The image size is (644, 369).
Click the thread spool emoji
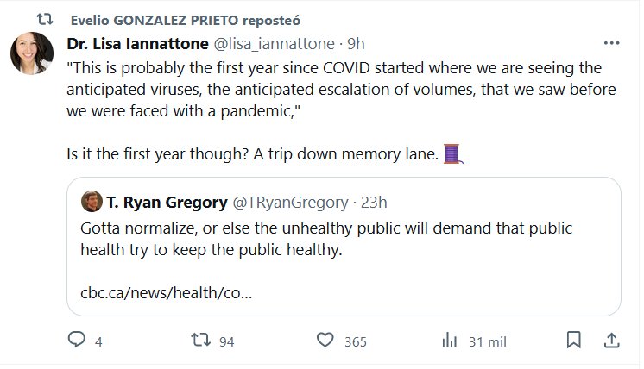click(x=454, y=155)
